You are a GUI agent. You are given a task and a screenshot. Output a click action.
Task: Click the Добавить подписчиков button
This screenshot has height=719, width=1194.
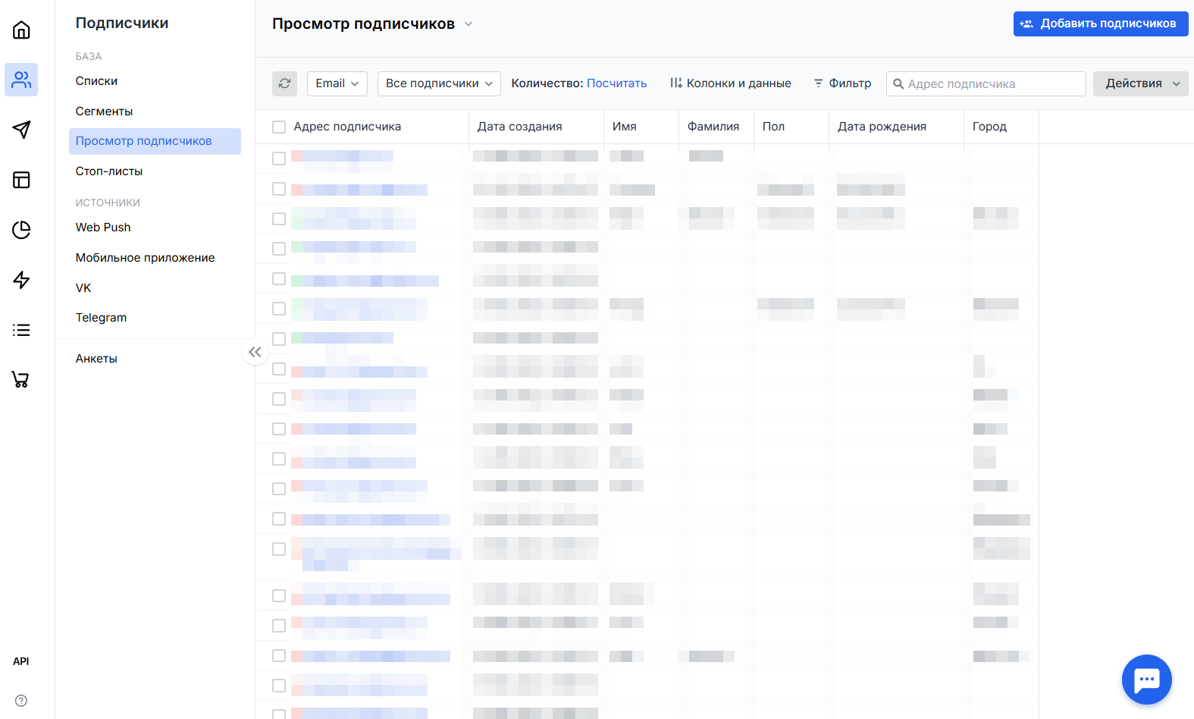point(1100,24)
